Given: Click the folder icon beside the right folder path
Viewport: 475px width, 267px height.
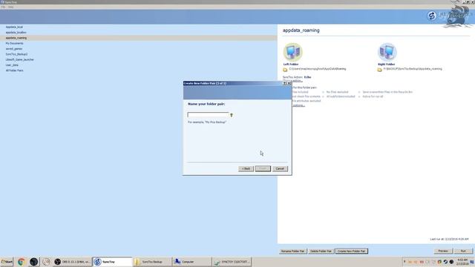Looking at the screenshot, I should 379,70.
